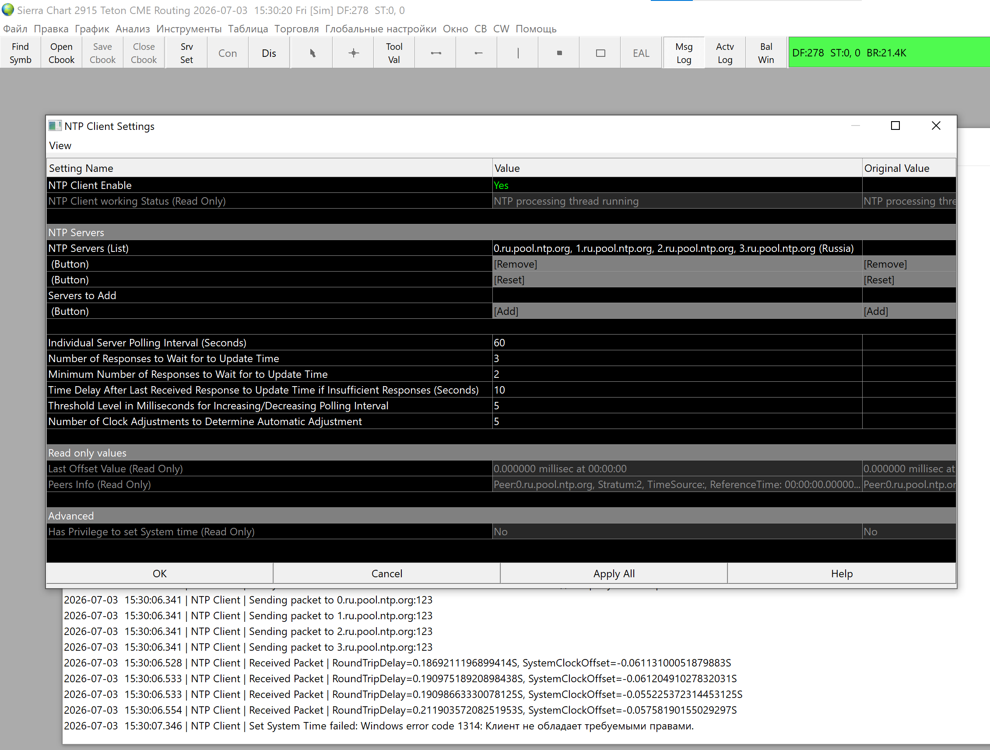Activate the crosshair chart values tool

(354, 53)
